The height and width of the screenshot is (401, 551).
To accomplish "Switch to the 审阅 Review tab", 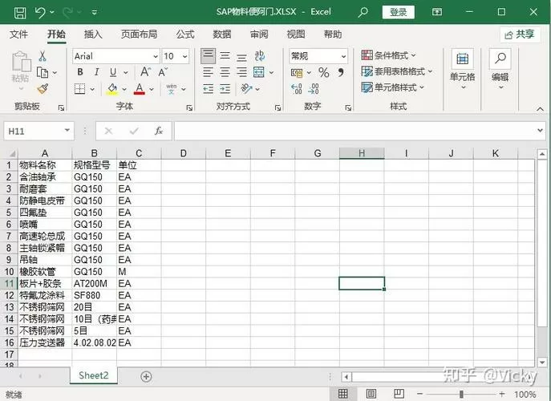I will [259, 34].
